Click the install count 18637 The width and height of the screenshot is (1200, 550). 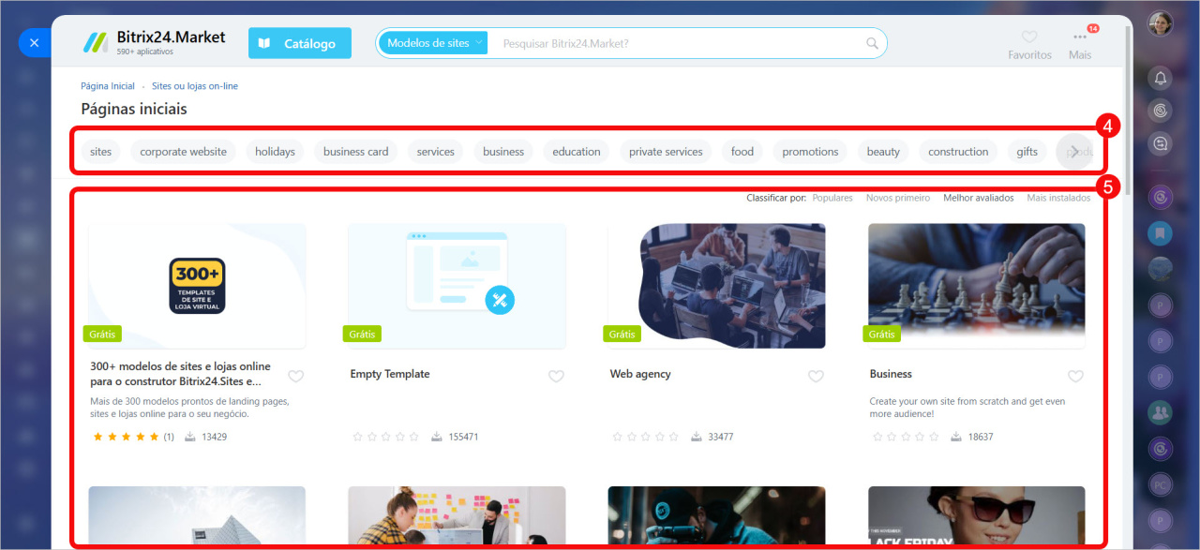pyautogui.click(x=981, y=437)
